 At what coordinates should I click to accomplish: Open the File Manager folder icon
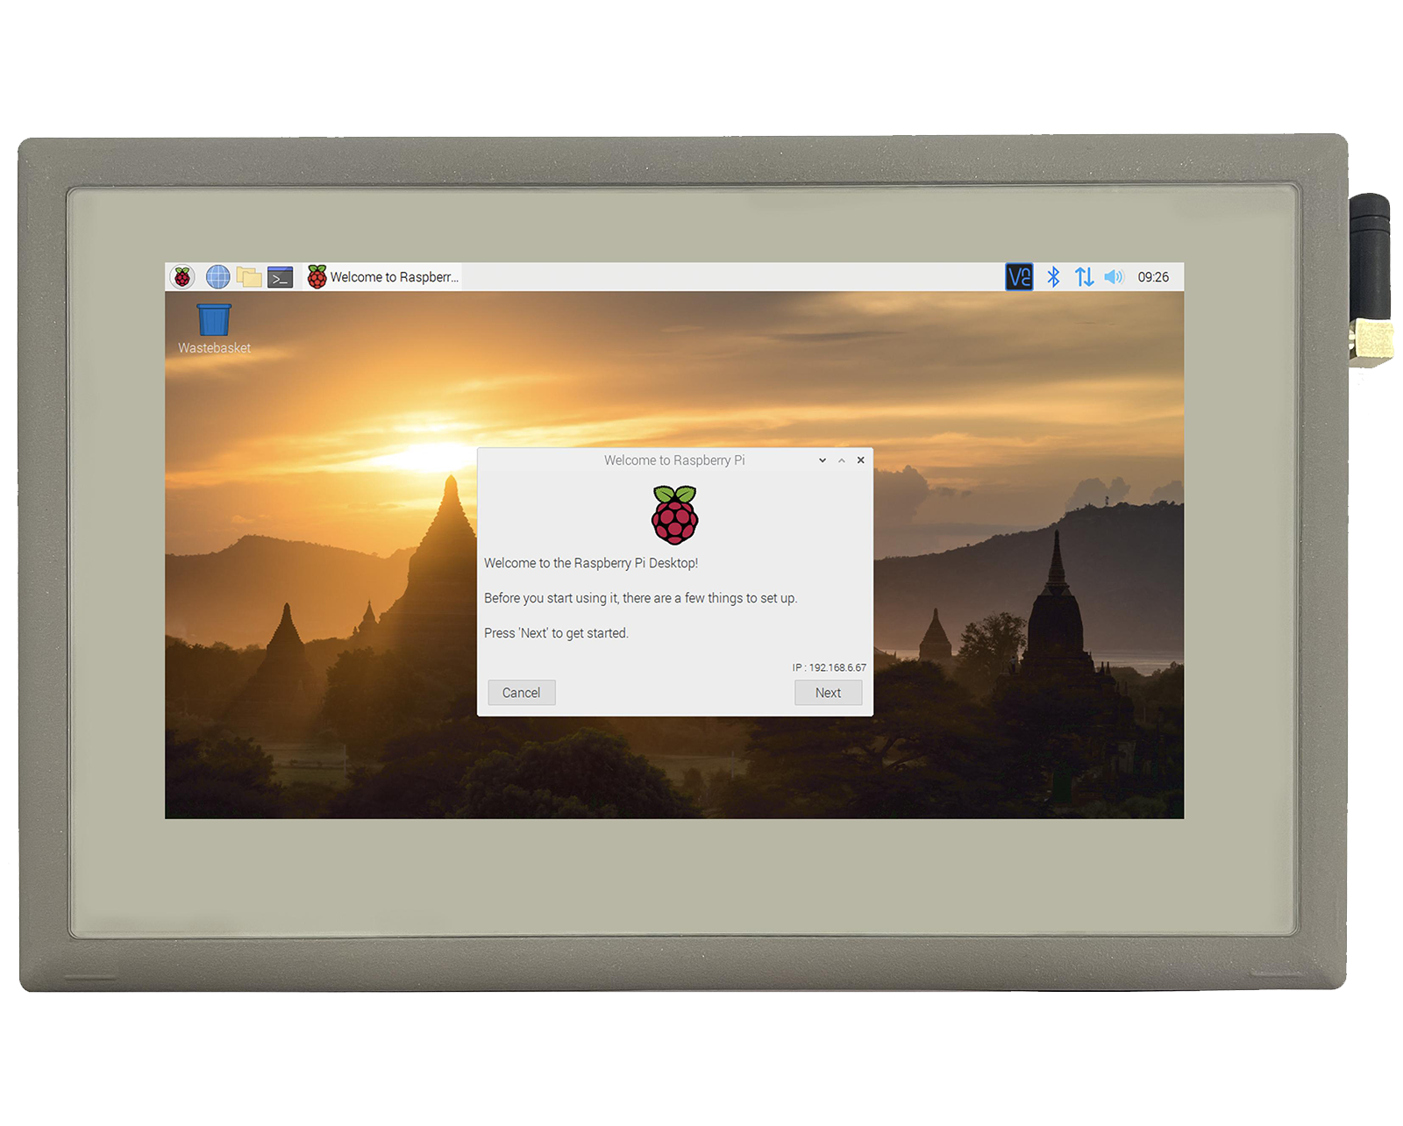(x=249, y=277)
